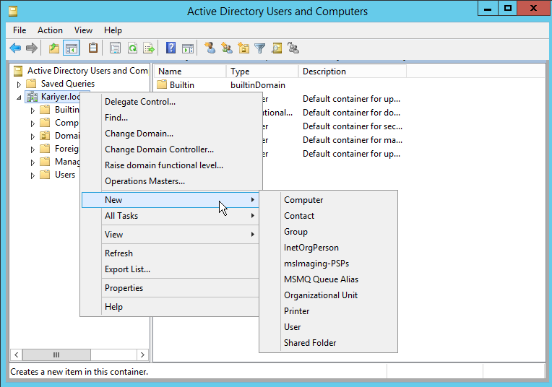The height and width of the screenshot is (387, 552).
Task: Choose Operations Masters... entry
Action: tap(171, 181)
